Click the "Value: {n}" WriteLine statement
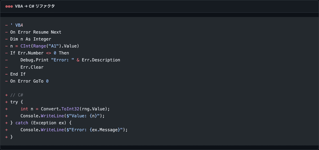 62,116
